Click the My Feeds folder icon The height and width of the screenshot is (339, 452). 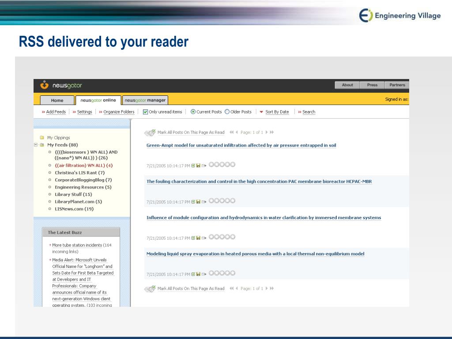point(42,145)
